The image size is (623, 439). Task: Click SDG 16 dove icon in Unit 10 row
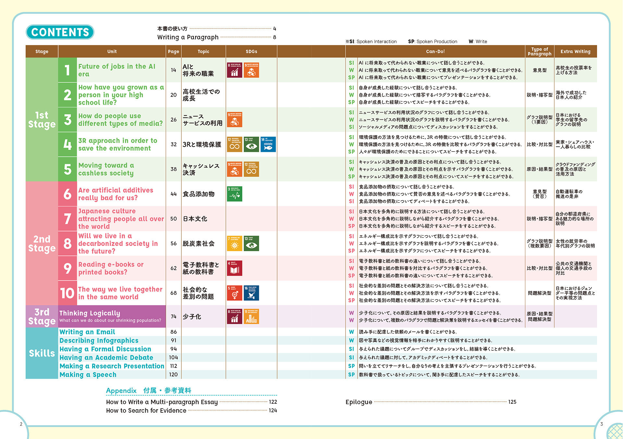[251, 293]
